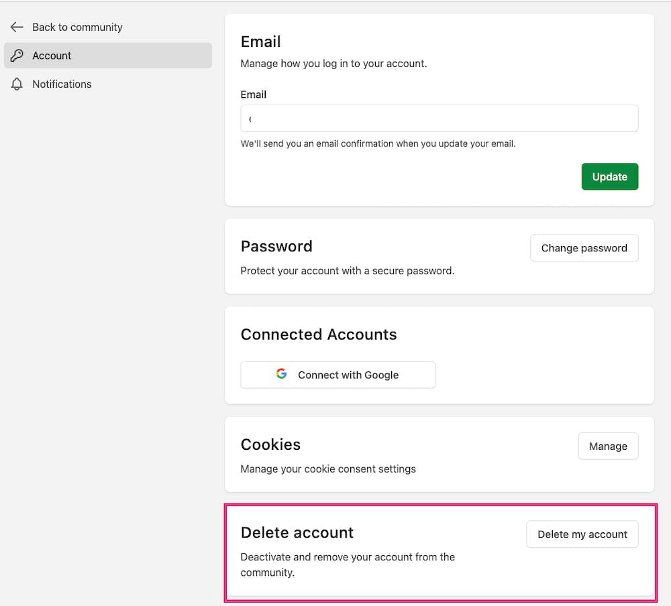Click the Password section heading
Screen dimensions: 671x606
click(x=276, y=246)
